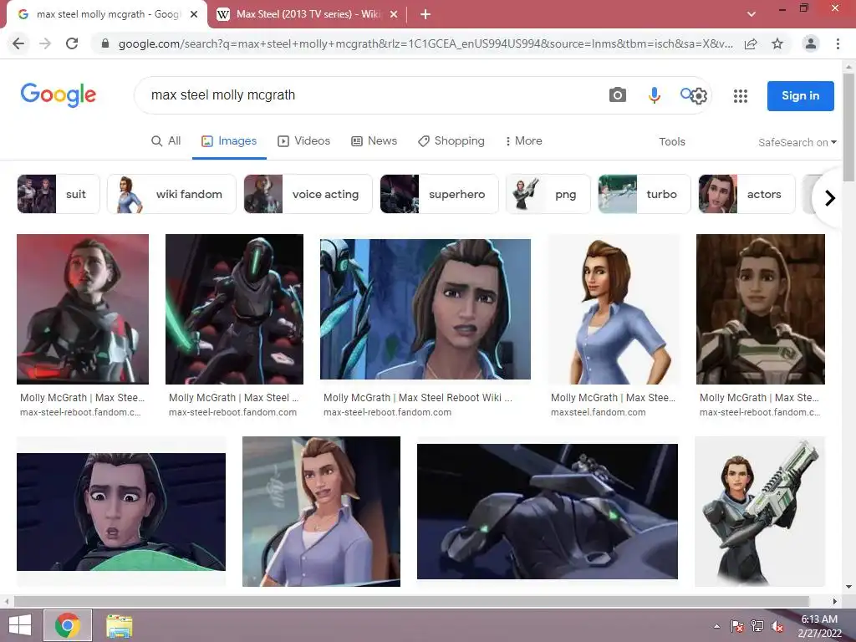
Task: Filter images by the suit chip
Action: (59, 194)
